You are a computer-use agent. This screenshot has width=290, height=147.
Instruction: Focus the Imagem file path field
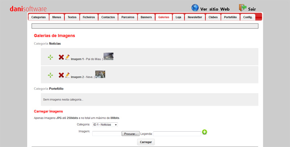point(107,134)
